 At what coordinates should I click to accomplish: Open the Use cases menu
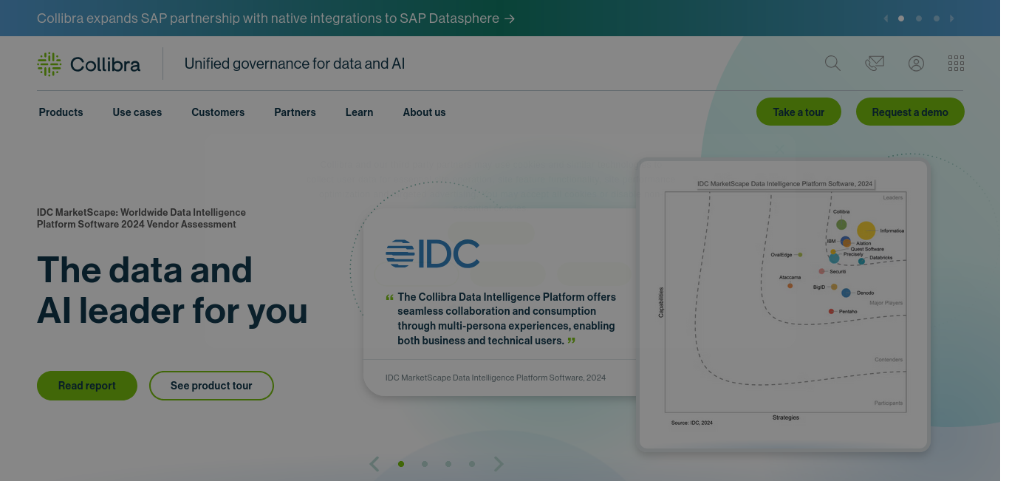click(137, 112)
